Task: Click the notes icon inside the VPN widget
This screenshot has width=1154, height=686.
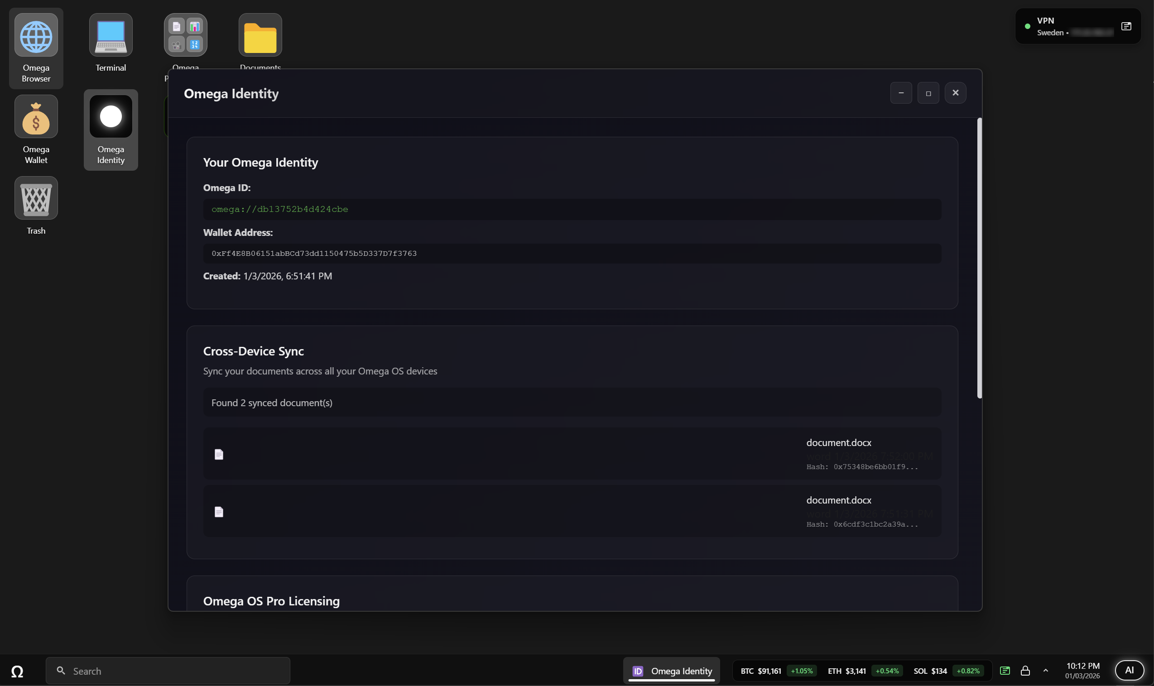Action: pos(1126,26)
